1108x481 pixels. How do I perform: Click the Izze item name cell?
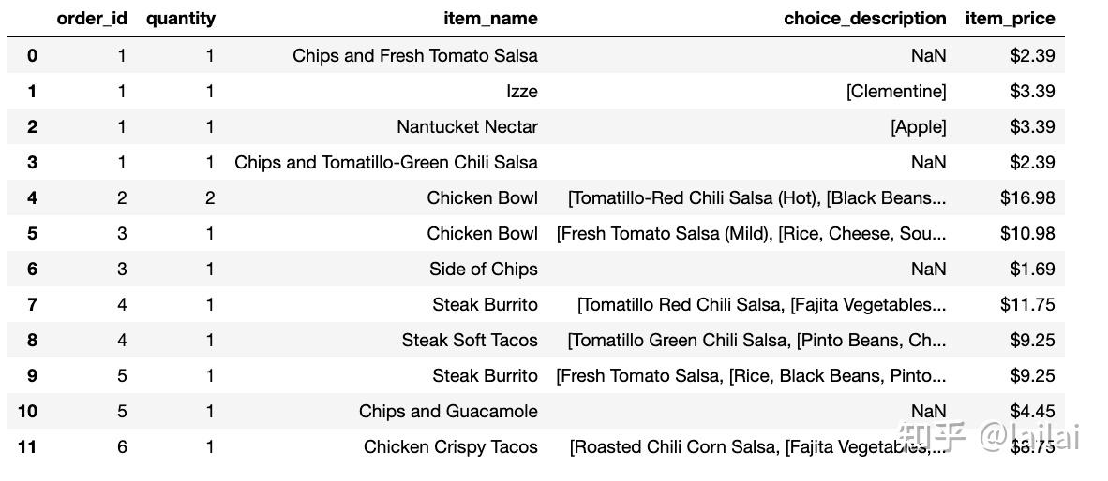pyautogui.click(x=521, y=91)
